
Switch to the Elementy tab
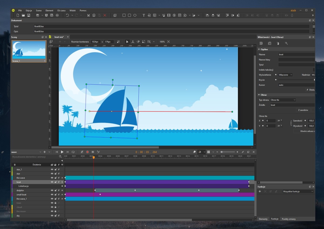(263, 219)
